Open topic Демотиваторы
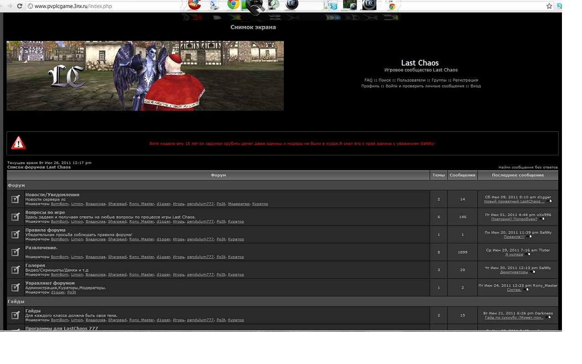The height and width of the screenshot is (364, 582). [514, 272]
